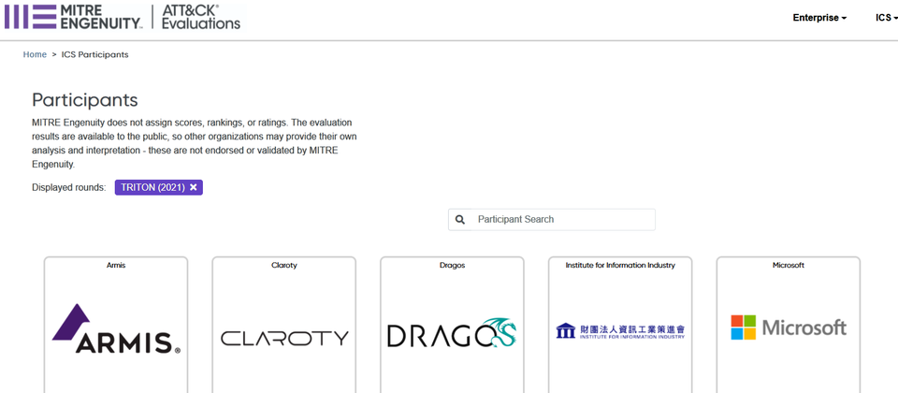Open the Dragos participant card logo
This screenshot has height=393, width=898.
coord(453,333)
